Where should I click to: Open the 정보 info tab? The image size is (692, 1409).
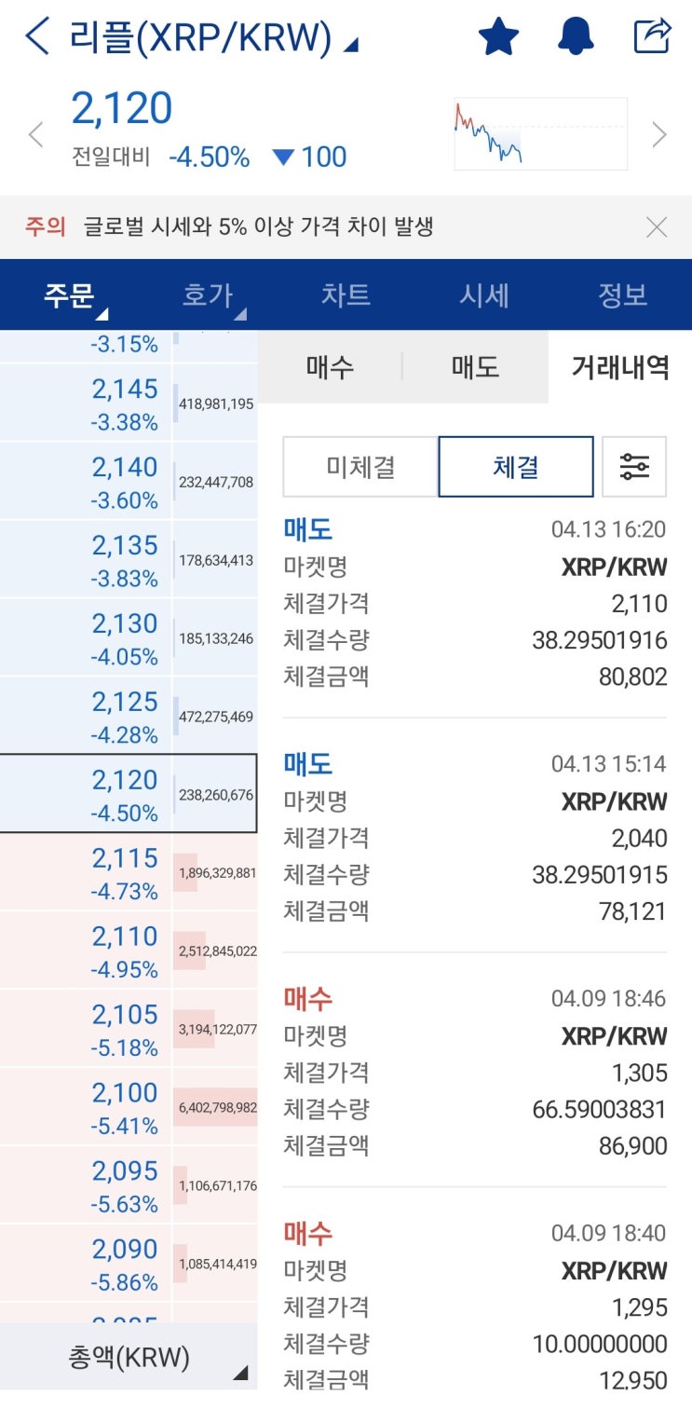point(623,294)
